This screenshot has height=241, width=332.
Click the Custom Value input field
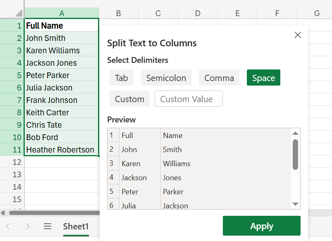pyautogui.click(x=189, y=99)
